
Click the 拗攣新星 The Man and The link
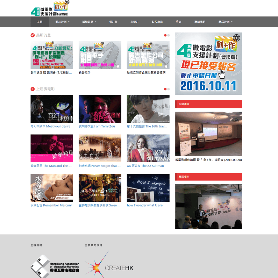[51, 166]
